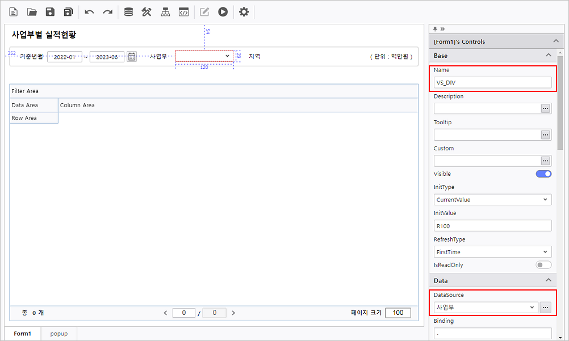Viewport: 569px width, 341px height.
Task: Select the Form1 tab
Action: point(23,334)
